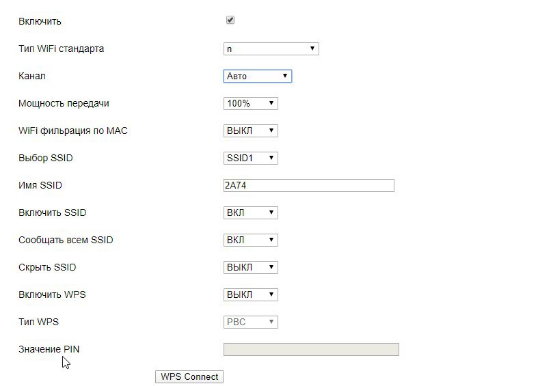538x386 pixels.
Task: Open WiFi фильрация по MAC dropdown
Action: tap(250, 130)
